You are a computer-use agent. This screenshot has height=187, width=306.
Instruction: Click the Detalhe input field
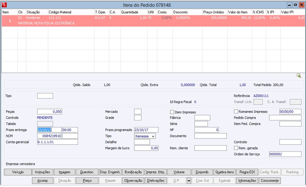[x=142, y=142]
